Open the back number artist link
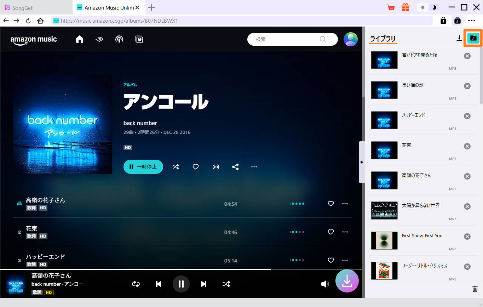 coord(140,123)
